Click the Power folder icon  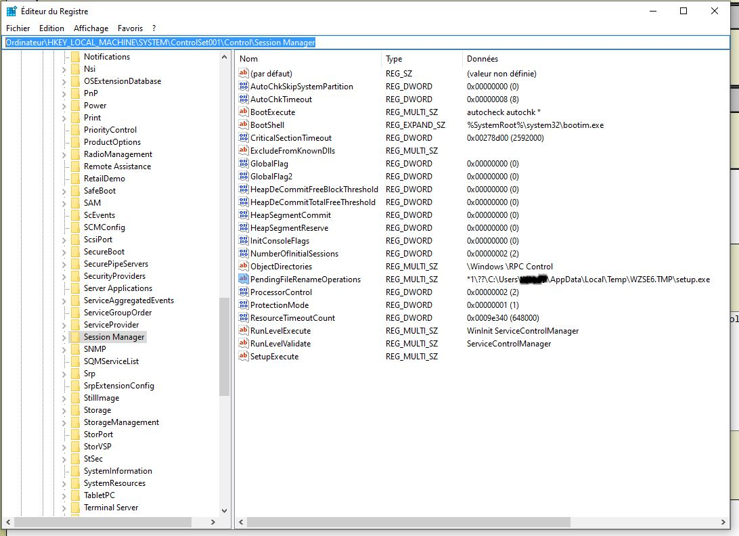tap(75, 105)
